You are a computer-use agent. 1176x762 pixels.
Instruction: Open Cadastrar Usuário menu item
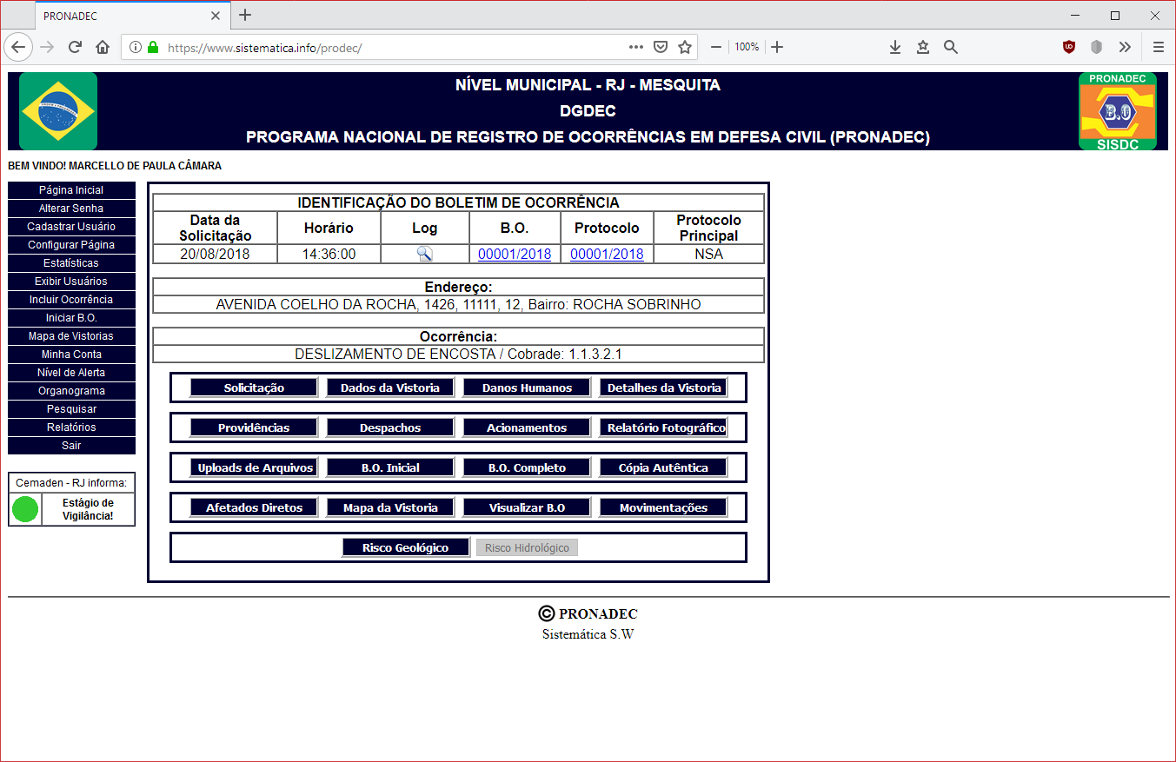[71, 227]
